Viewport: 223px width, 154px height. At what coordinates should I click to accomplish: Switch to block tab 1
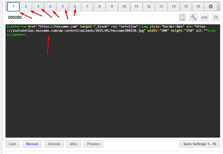click(13, 6)
